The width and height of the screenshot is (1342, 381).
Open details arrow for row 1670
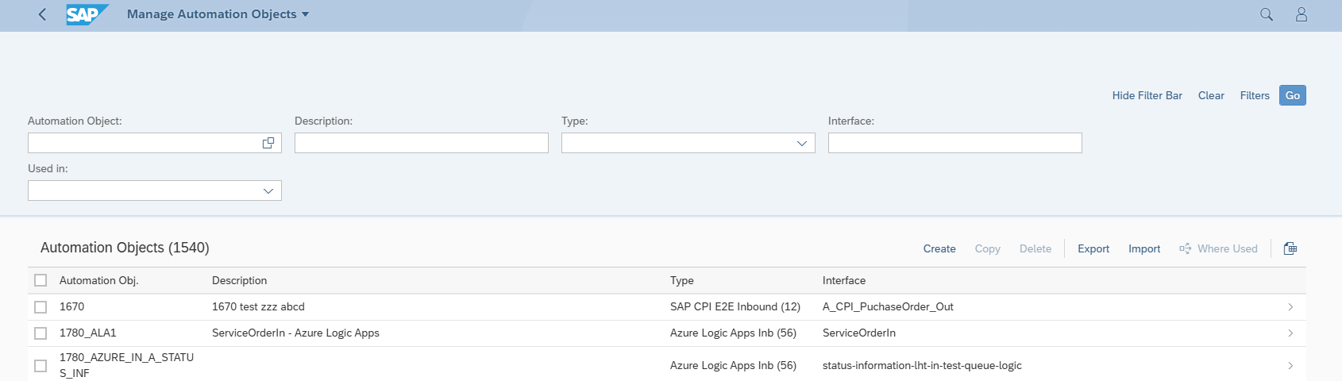click(x=1290, y=307)
